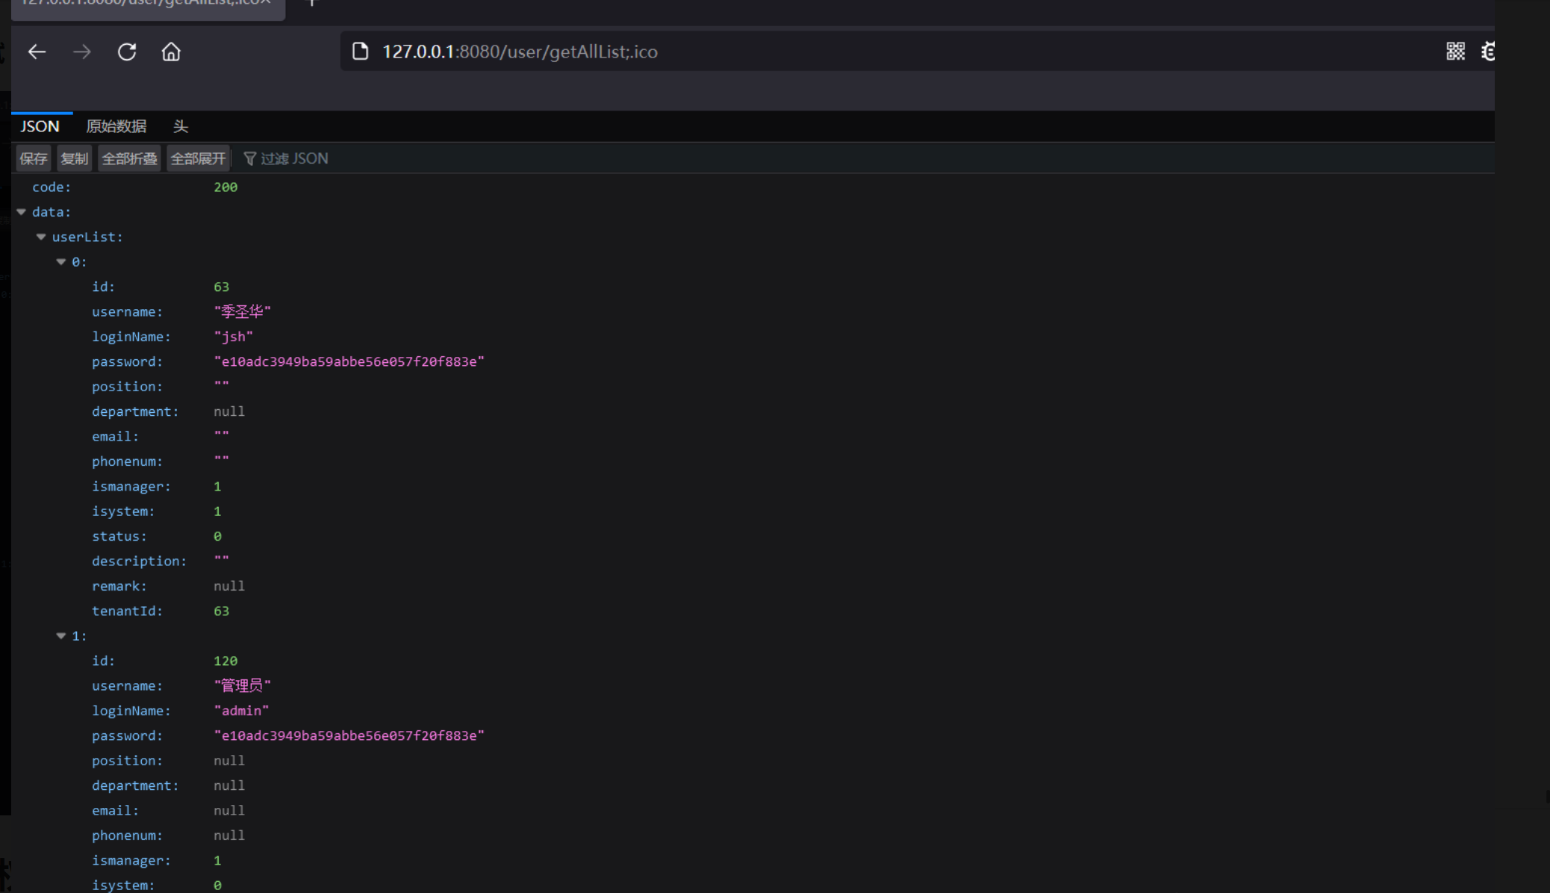Click the admin user's department null value
Screen dimensions: 1550x893
(229, 785)
